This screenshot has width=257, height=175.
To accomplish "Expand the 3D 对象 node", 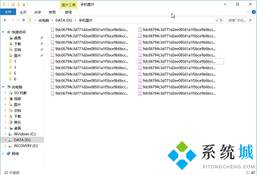I will [5, 93].
